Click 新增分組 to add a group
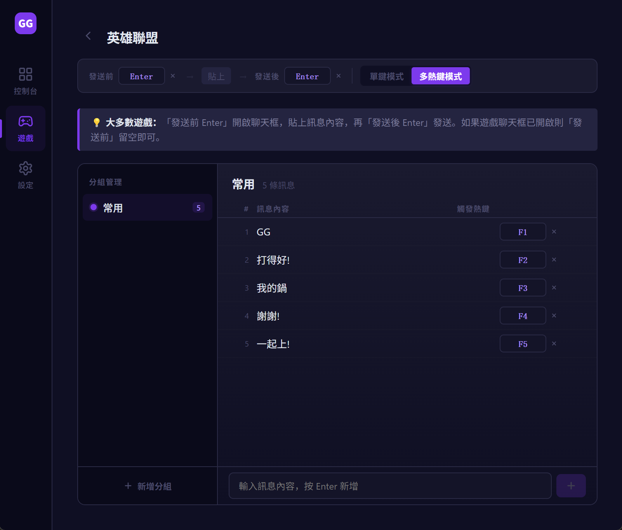This screenshot has width=622, height=530. [x=148, y=486]
